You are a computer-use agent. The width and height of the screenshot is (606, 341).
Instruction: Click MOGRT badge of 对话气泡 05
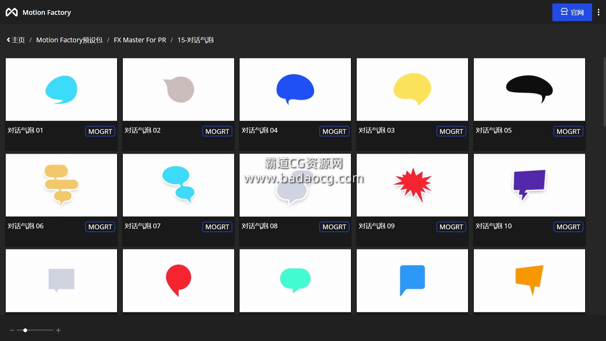click(x=568, y=131)
